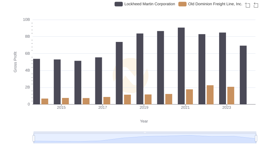Viewport: 262px width, 151px height.
Task: Click the 2023 Old Dominion tan bar
Action: pos(231,96)
